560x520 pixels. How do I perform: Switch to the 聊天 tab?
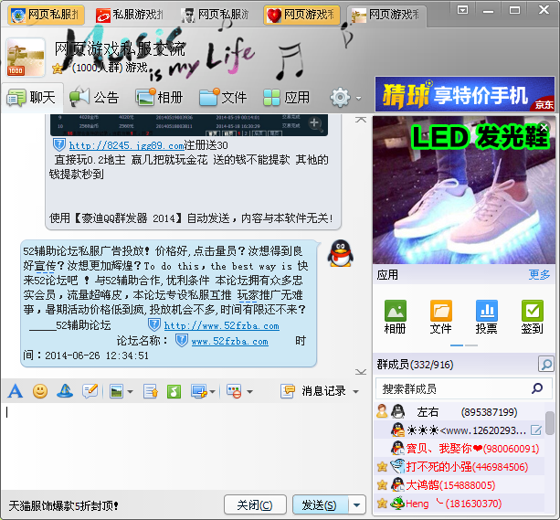32,97
